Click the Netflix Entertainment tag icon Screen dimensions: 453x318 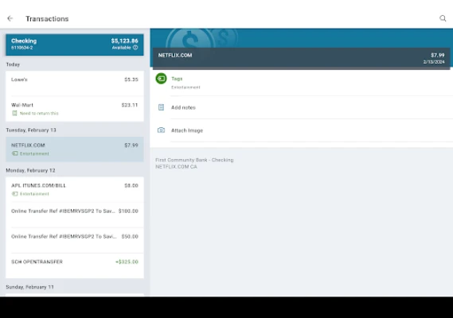[x=15, y=153]
